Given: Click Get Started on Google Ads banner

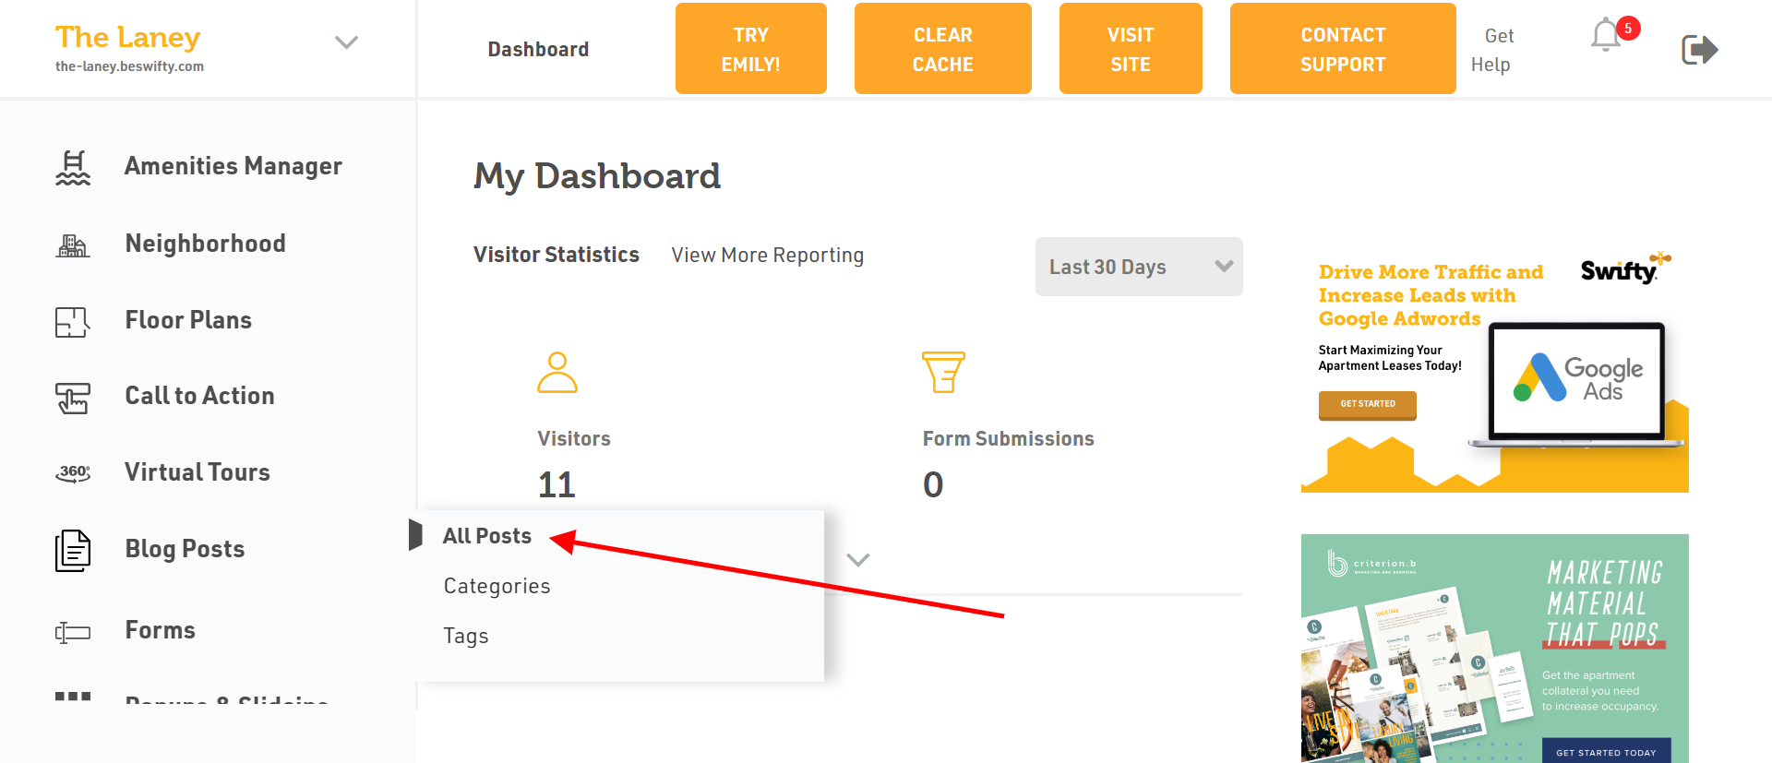Looking at the screenshot, I should [1367, 404].
